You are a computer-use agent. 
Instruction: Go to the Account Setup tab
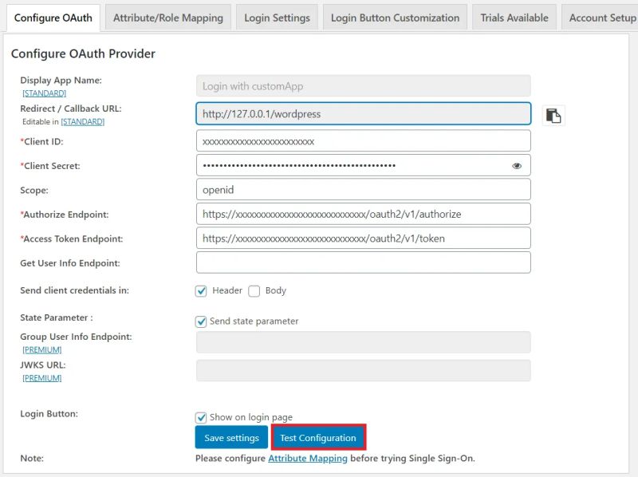click(x=601, y=16)
